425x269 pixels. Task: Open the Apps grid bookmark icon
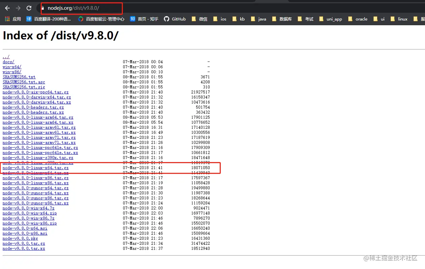coord(7,19)
